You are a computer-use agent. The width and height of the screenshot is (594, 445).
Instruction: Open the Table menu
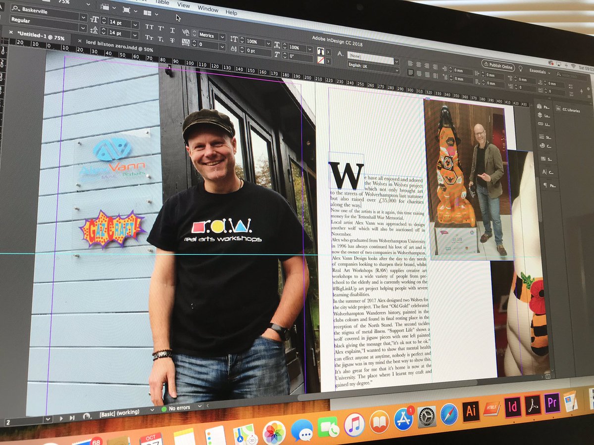162,2
